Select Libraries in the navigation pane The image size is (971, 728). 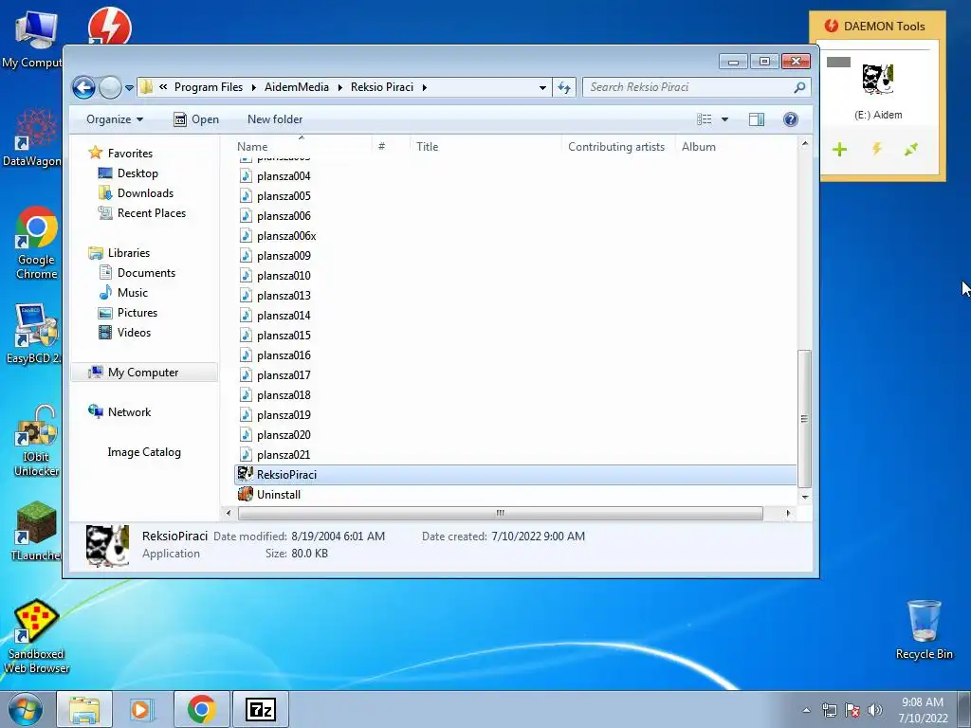(x=129, y=253)
